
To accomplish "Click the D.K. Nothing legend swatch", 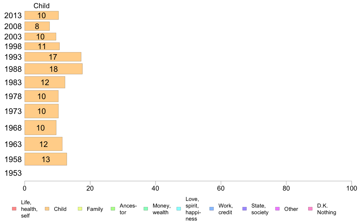I will pyautogui.click(x=310, y=209).
